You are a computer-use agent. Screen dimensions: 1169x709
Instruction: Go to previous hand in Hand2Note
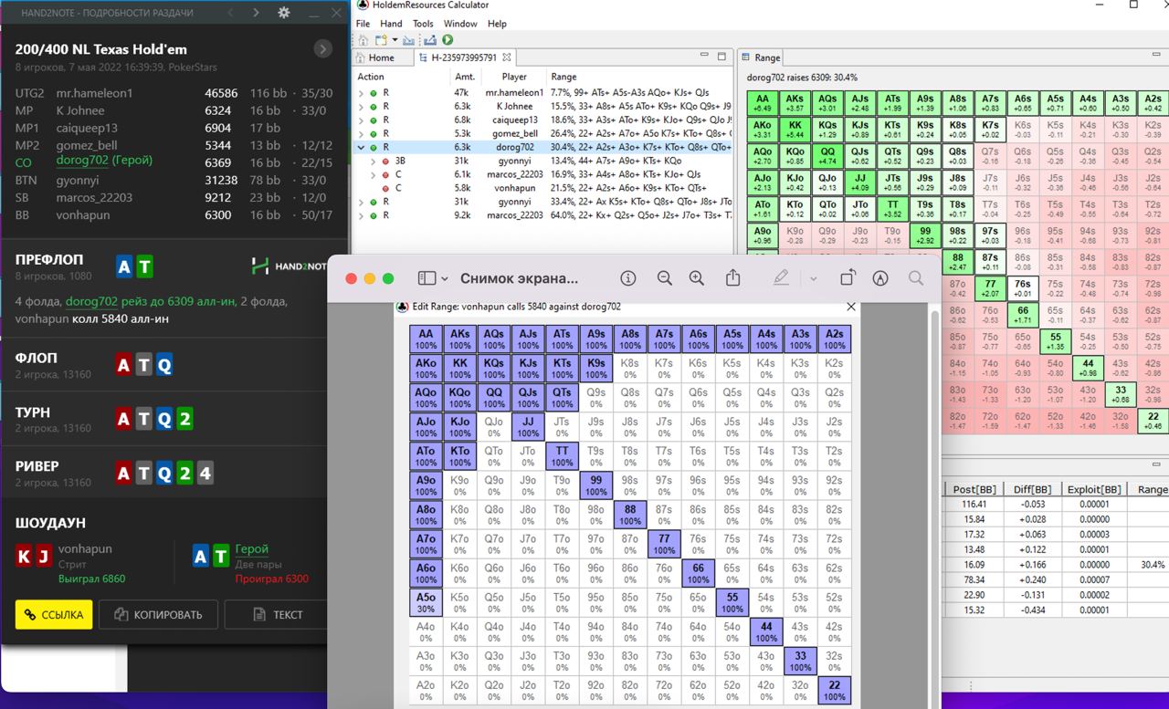click(230, 13)
